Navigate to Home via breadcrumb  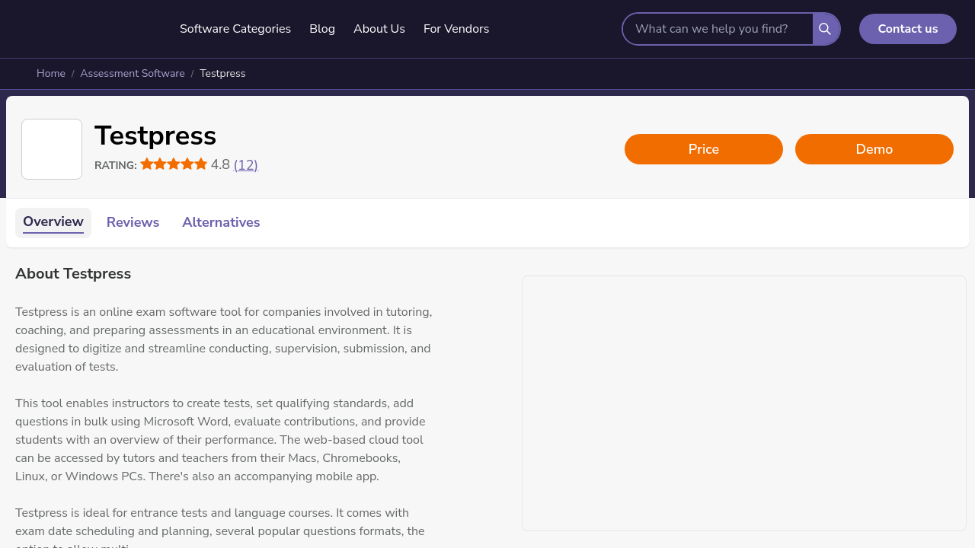pos(51,74)
